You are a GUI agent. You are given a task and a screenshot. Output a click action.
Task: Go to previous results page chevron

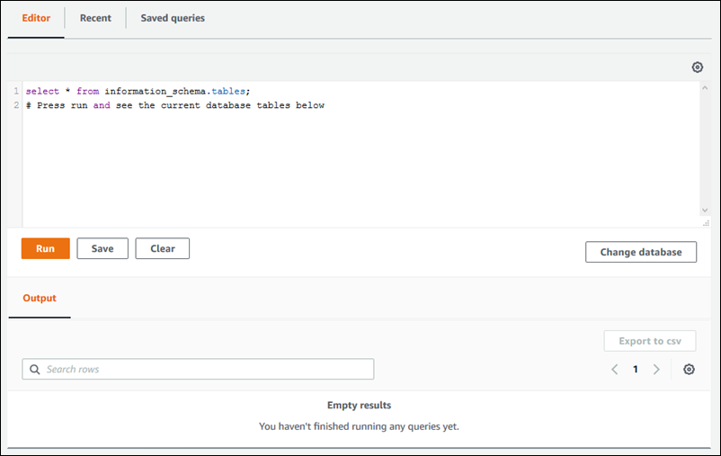click(x=615, y=370)
